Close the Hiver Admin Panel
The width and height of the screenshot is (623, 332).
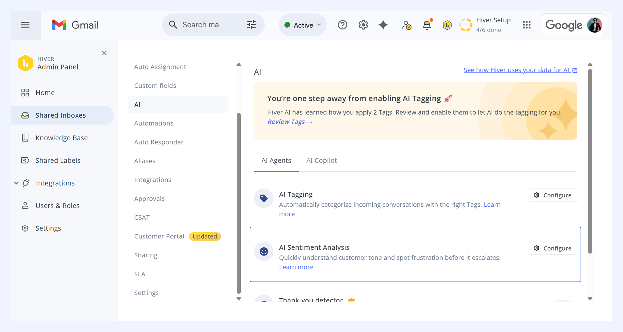[x=105, y=53]
